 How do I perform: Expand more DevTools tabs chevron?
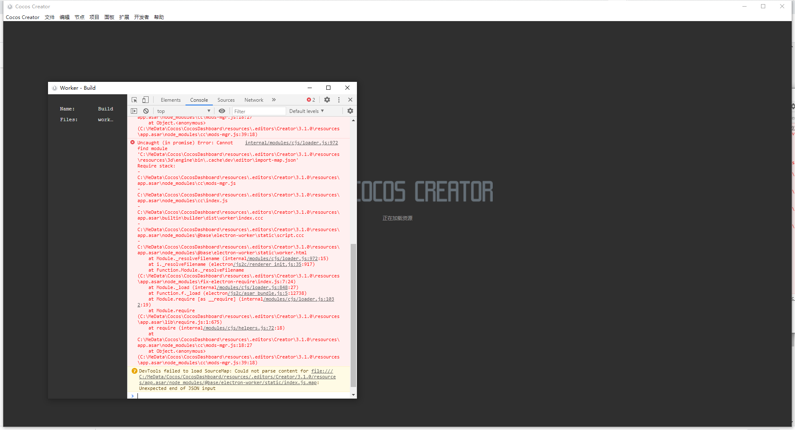tap(274, 100)
